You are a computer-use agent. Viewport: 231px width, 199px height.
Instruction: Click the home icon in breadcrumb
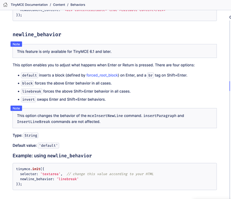[5, 5]
